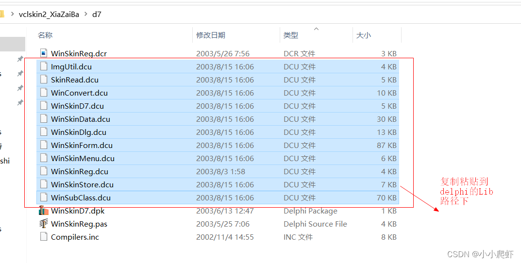Expand the chevron before vclskin2_XiaZaiBa
Viewport: 521px width, 263px height.
pos(12,14)
